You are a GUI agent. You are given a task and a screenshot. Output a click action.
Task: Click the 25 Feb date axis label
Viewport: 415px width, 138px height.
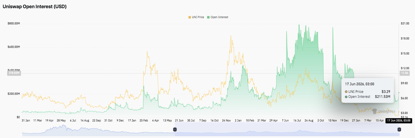click(x=144, y=120)
